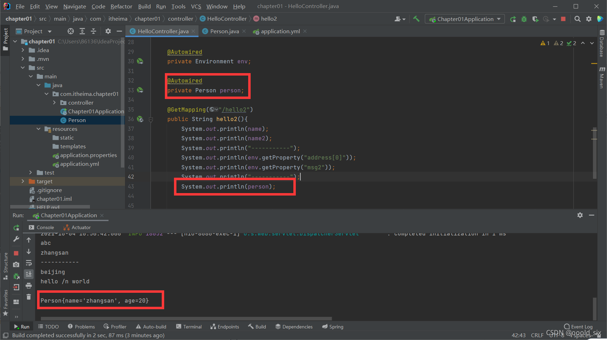Click the locate file target icon in Project panel
This screenshot has height=340, width=607.
(71, 31)
